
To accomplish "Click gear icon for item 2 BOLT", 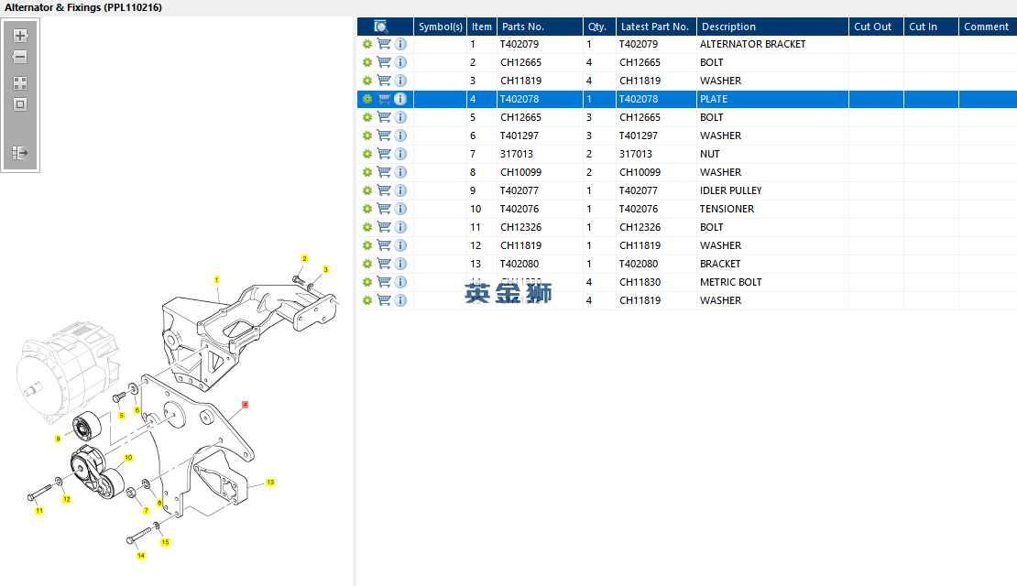I will point(367,62).
